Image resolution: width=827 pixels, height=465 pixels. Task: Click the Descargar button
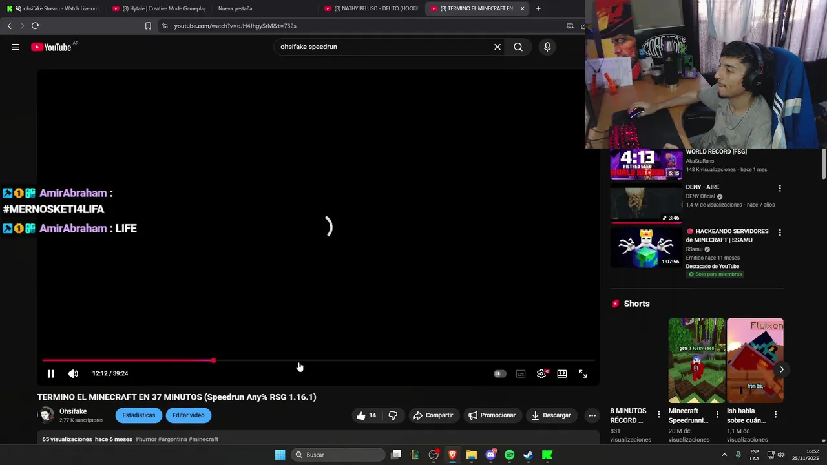click(x=551, y=415)
